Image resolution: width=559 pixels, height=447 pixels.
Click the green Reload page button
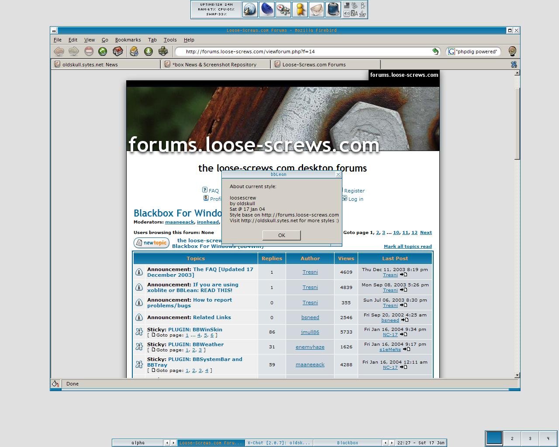[103, 52]
